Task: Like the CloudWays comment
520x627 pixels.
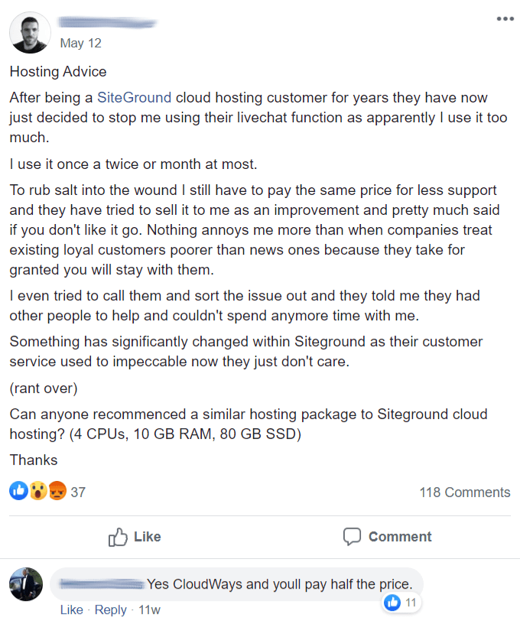Action: 71,609
